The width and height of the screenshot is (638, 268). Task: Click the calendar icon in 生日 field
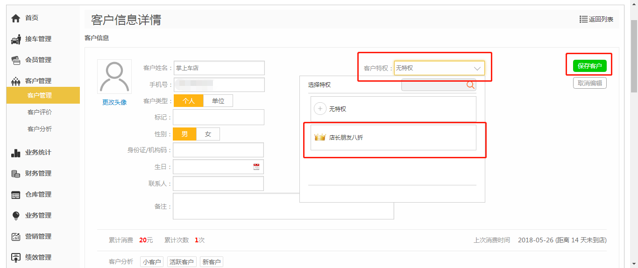click(x=256, y=167)
